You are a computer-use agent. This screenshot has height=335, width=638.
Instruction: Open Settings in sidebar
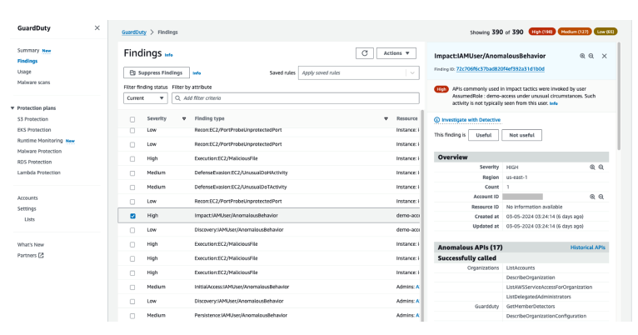coord(27,208)
